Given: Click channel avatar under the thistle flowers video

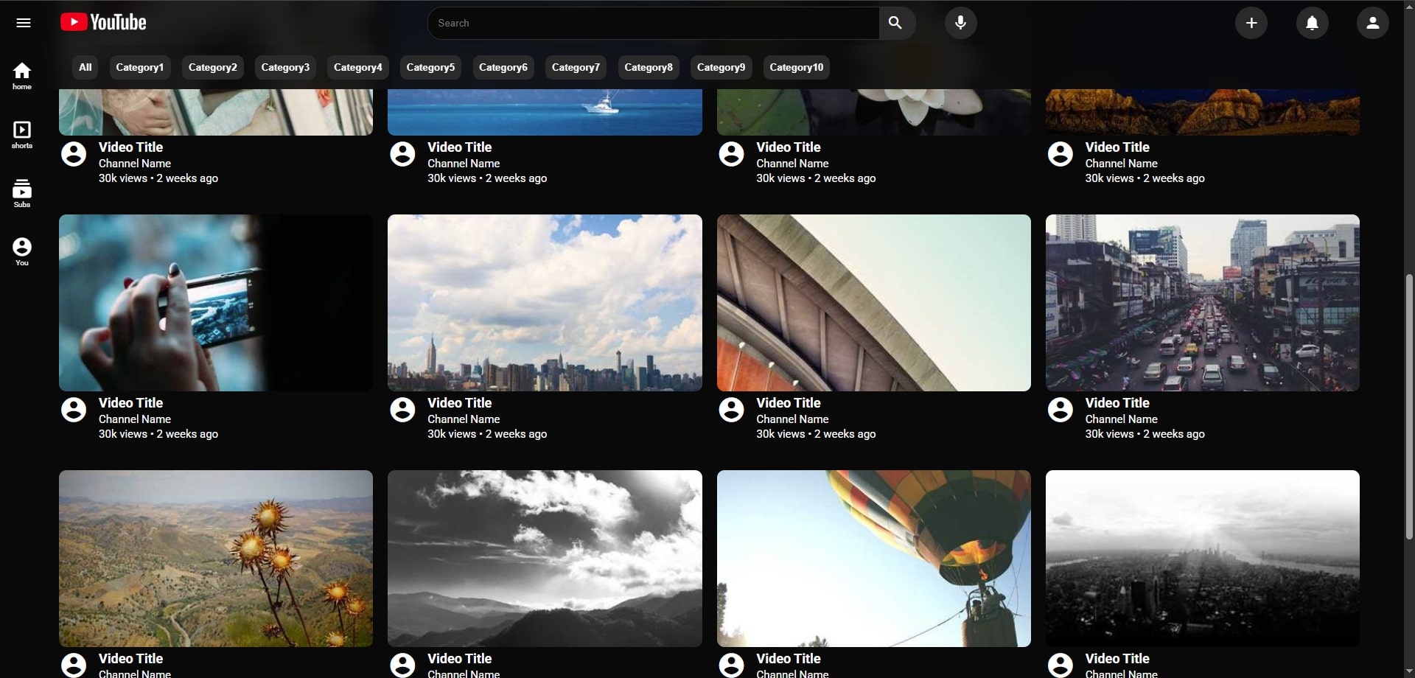Looking at the screenshot, I should (74, 665).
